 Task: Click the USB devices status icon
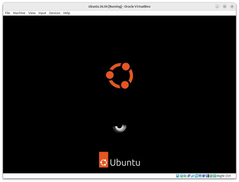coord(192,176)
